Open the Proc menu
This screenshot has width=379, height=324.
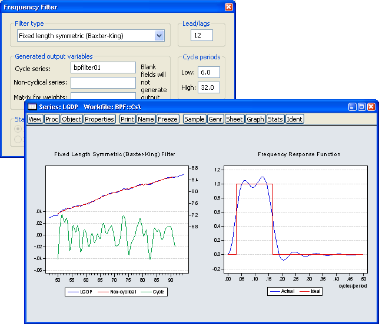[52, 119]
